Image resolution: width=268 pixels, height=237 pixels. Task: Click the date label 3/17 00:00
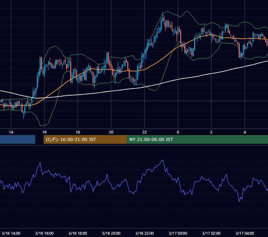[x=178, y=233]
